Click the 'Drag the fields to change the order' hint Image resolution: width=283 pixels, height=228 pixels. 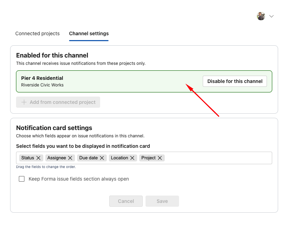[x=46, y=167]
